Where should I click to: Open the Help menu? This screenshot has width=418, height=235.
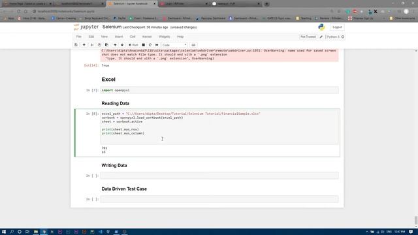(180, 37)
